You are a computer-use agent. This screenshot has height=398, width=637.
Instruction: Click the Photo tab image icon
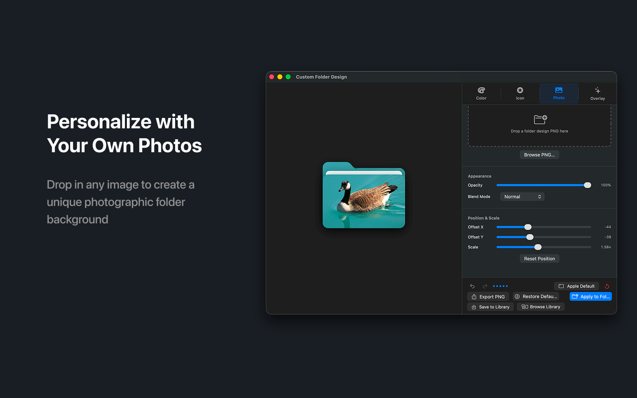(558, 91)
